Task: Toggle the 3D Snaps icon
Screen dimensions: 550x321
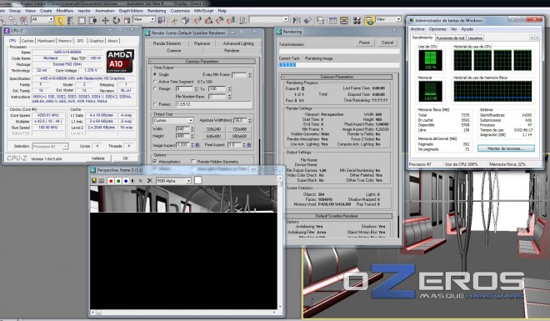Action: click(x=197, y=20)
